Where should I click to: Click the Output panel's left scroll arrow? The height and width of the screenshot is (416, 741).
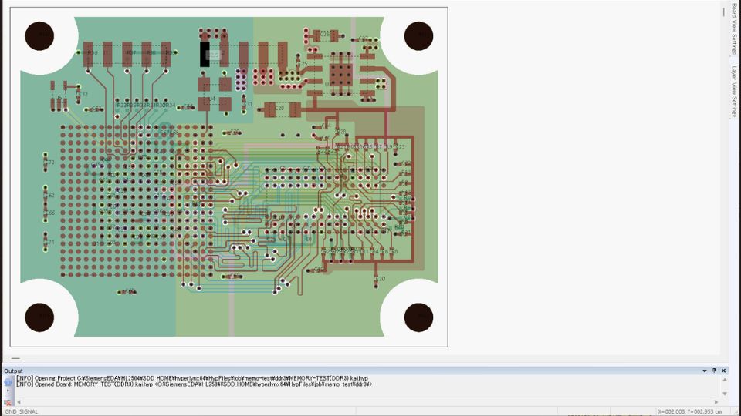pos(19,401)
